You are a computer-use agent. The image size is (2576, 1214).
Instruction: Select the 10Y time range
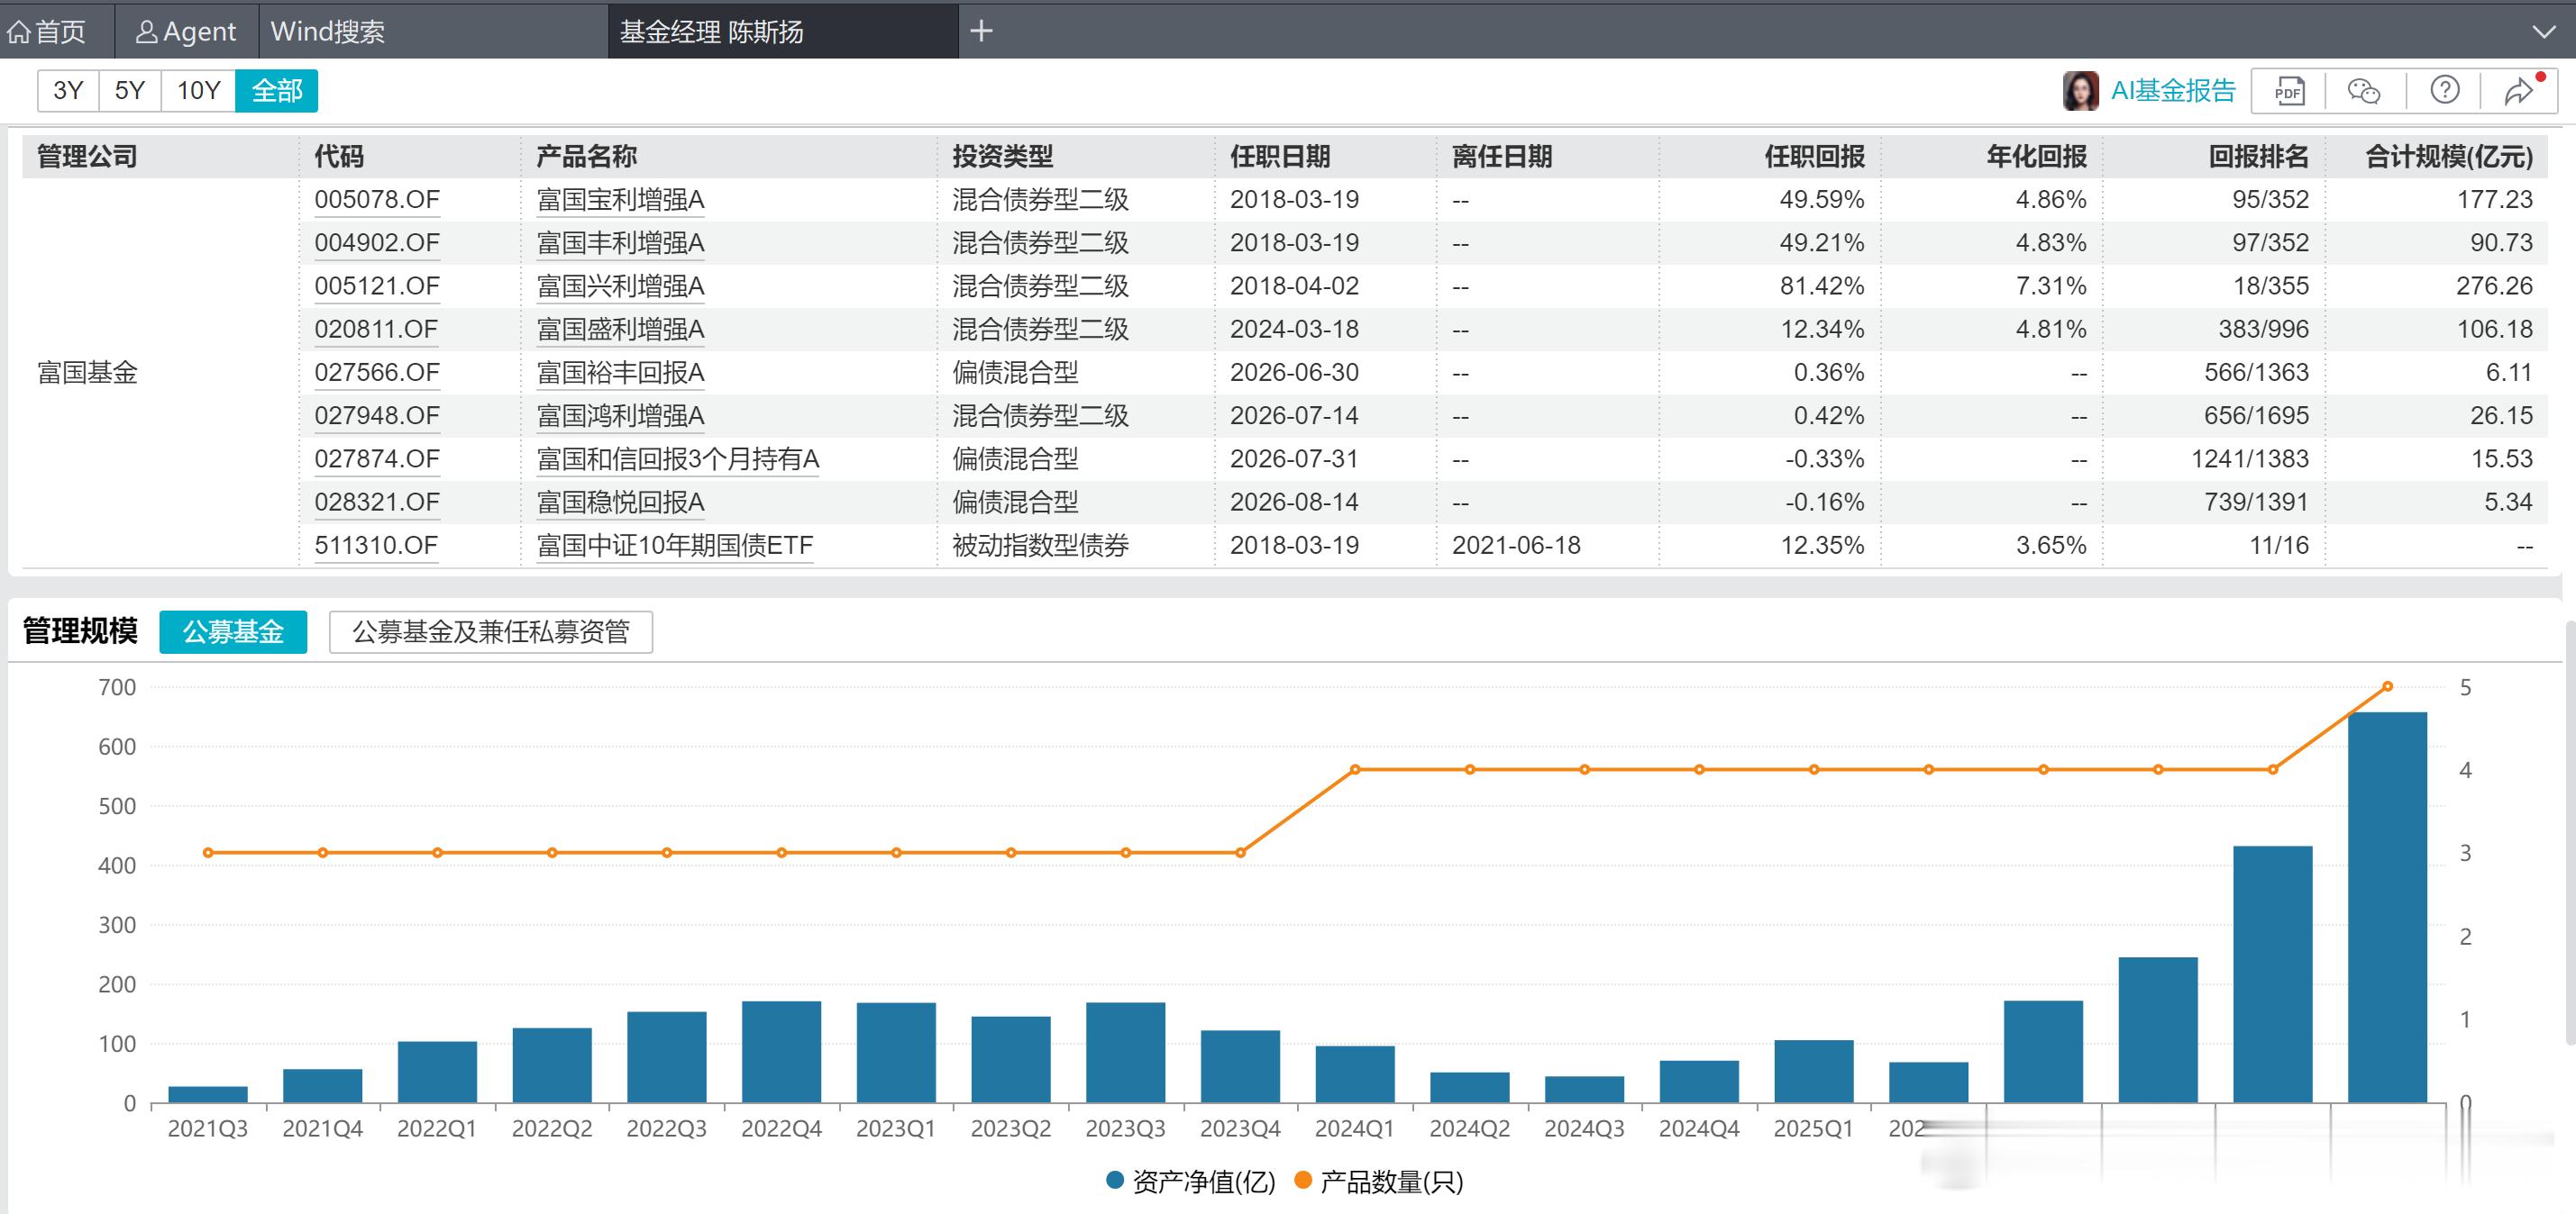coord(198,91)
